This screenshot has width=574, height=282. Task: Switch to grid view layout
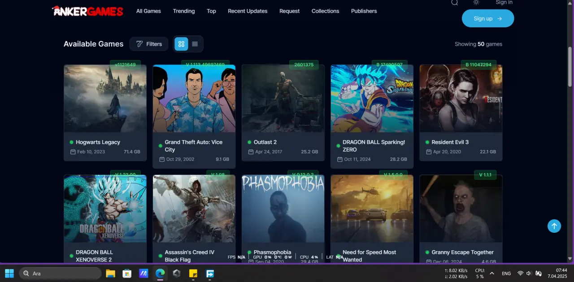(x=181, y=44)
